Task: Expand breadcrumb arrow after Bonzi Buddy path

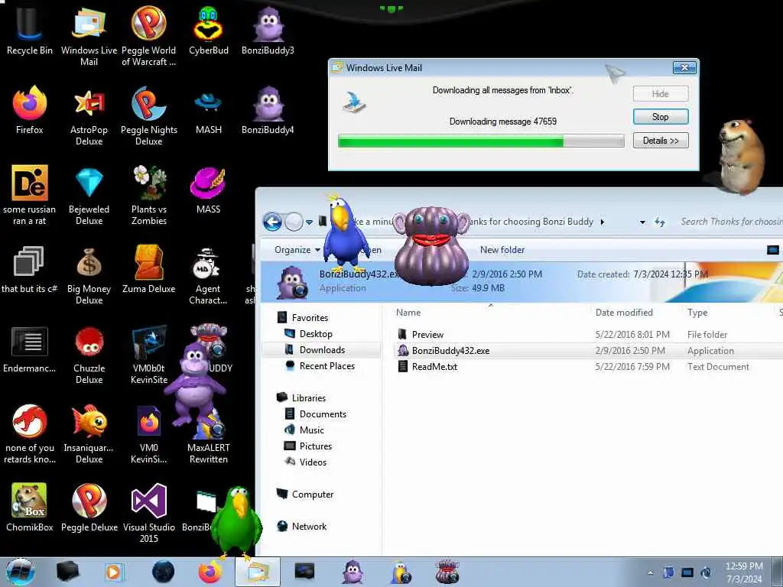Action: (603, 222)
